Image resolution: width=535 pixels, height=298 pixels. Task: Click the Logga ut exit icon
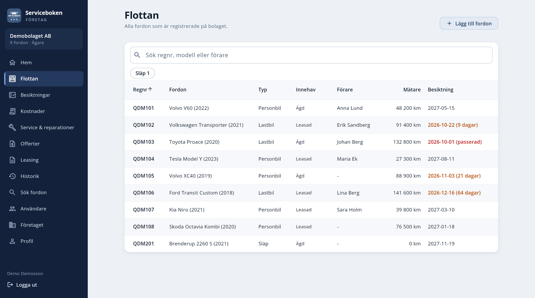(10, 285)
